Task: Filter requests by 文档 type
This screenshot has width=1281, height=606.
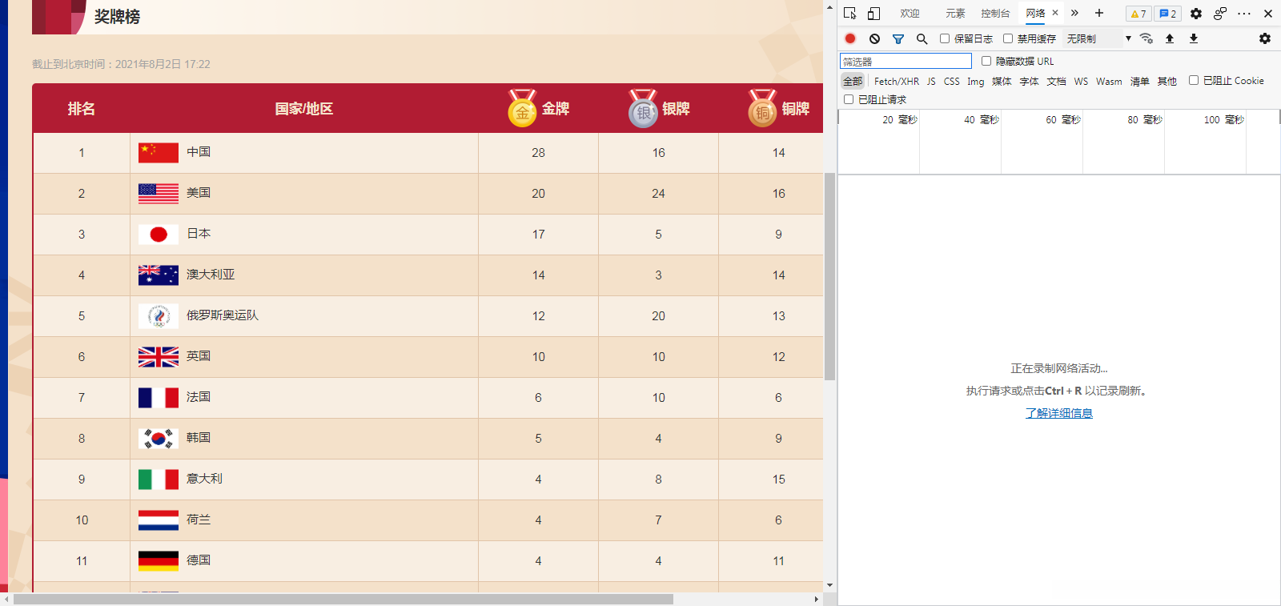Action: click(x=1056, y=81)
